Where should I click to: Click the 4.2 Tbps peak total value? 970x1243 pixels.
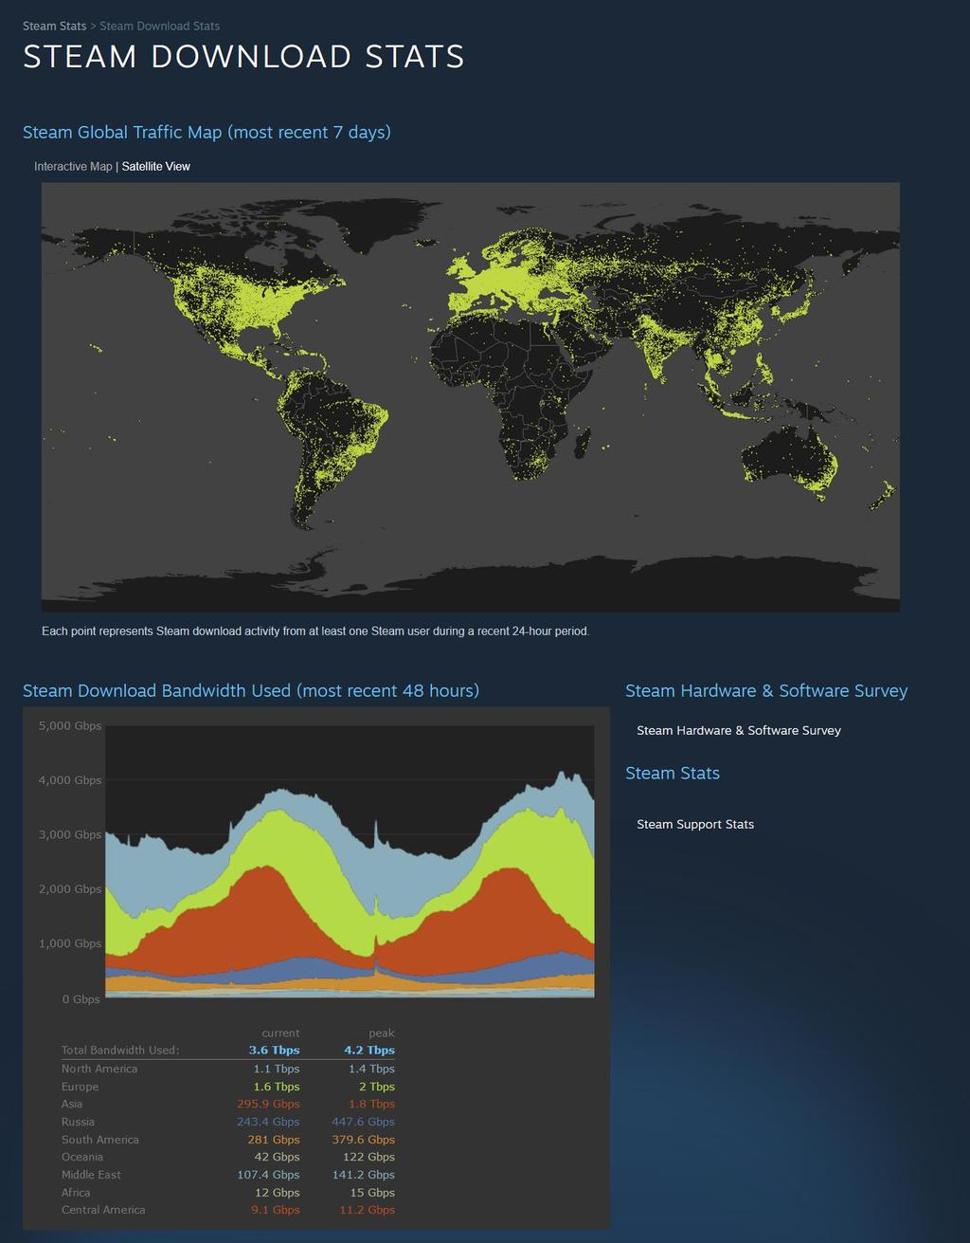(x=369, y=1051)
